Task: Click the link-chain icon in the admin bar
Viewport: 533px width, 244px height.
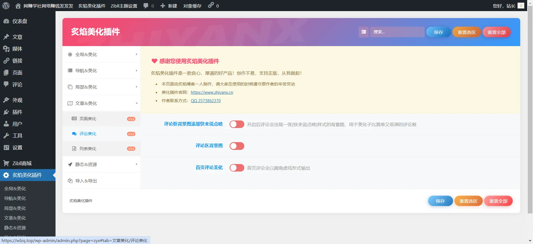Action: pyautogui.click(x=211, y=5)
